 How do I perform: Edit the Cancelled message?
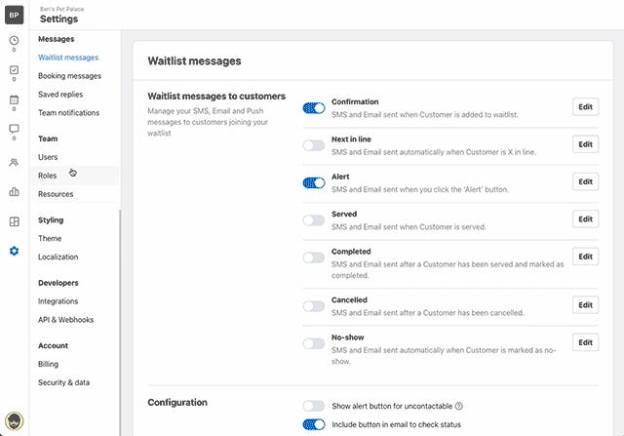point(585,305)
